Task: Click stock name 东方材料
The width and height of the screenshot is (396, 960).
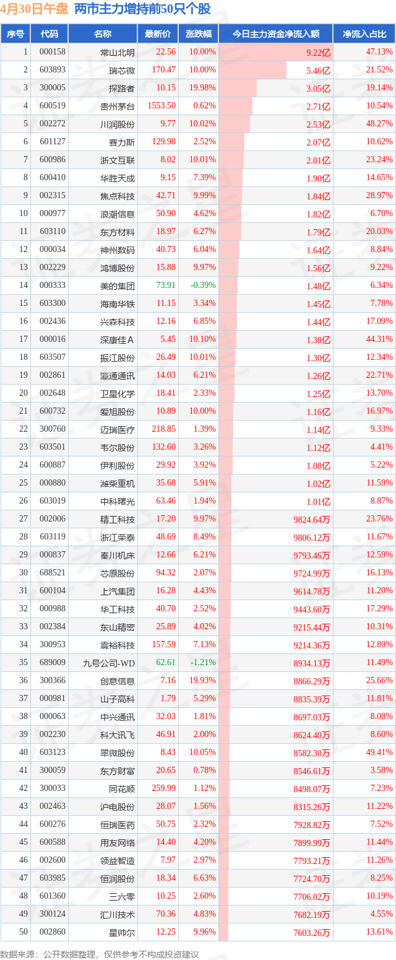Action: (x=117, y=232)
